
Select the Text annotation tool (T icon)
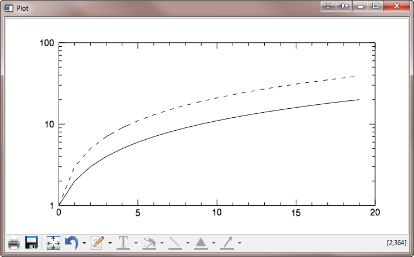click(x=123, y=243)
